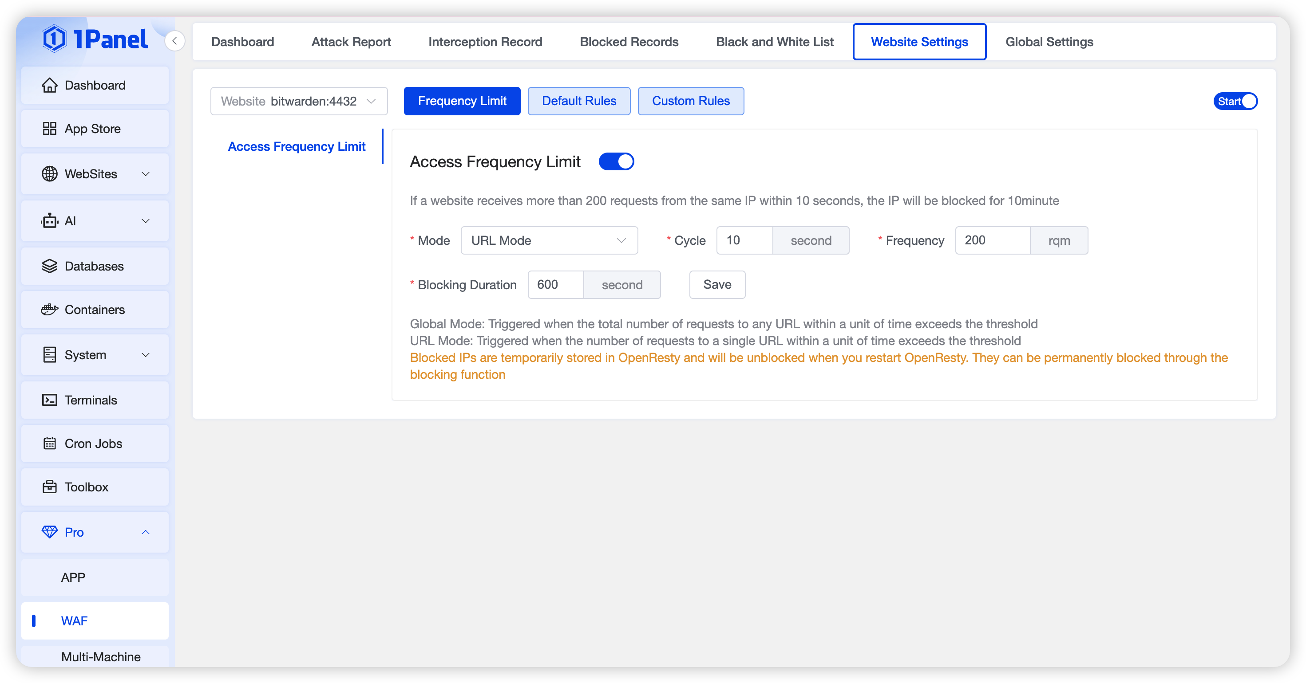The image size is (1306, 683).
Task: Open the Blocked Records tab
Action: pyautogui.click(x=629, y=42)
